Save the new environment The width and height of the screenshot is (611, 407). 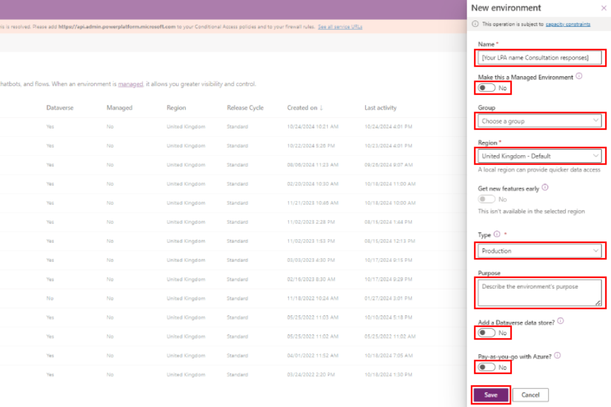[x=491, y=395]
